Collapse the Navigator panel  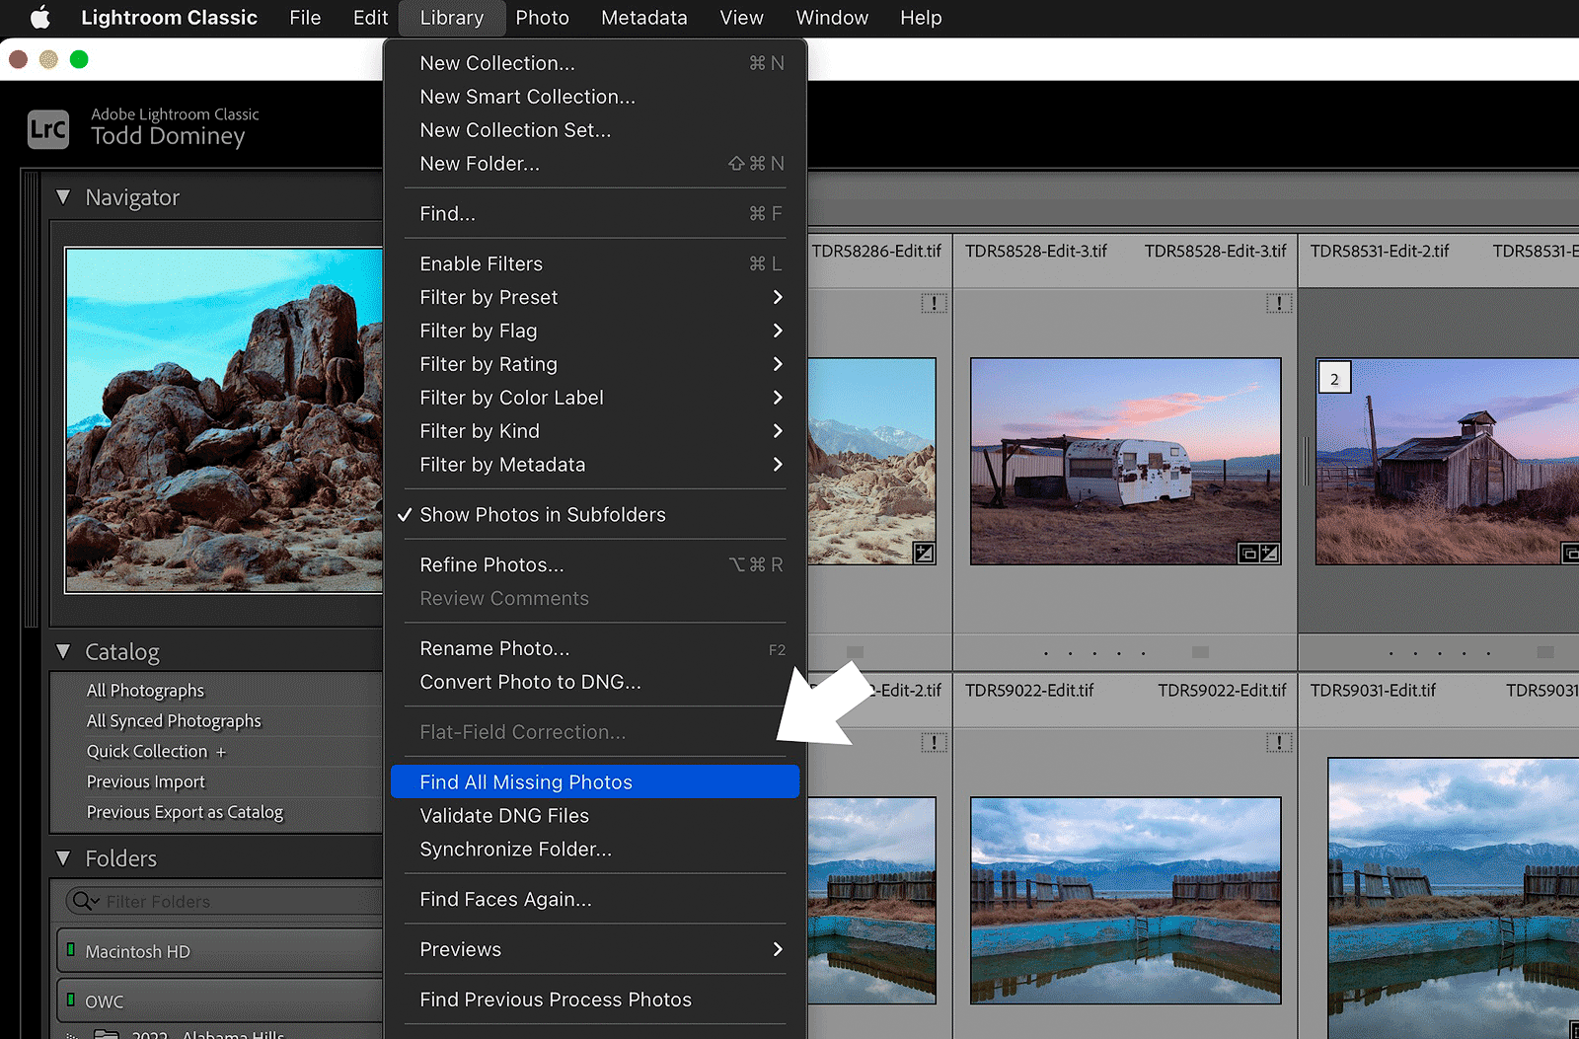(x=64, y=197)
